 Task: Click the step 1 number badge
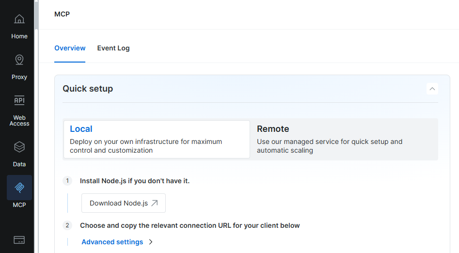click(x=67, y=181)
